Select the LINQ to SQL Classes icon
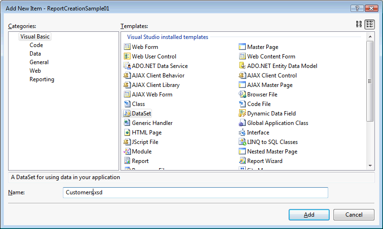 point(242,142)
